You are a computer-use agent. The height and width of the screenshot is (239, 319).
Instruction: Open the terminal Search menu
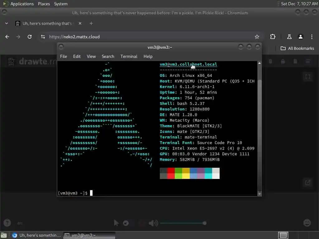(108, 57)
